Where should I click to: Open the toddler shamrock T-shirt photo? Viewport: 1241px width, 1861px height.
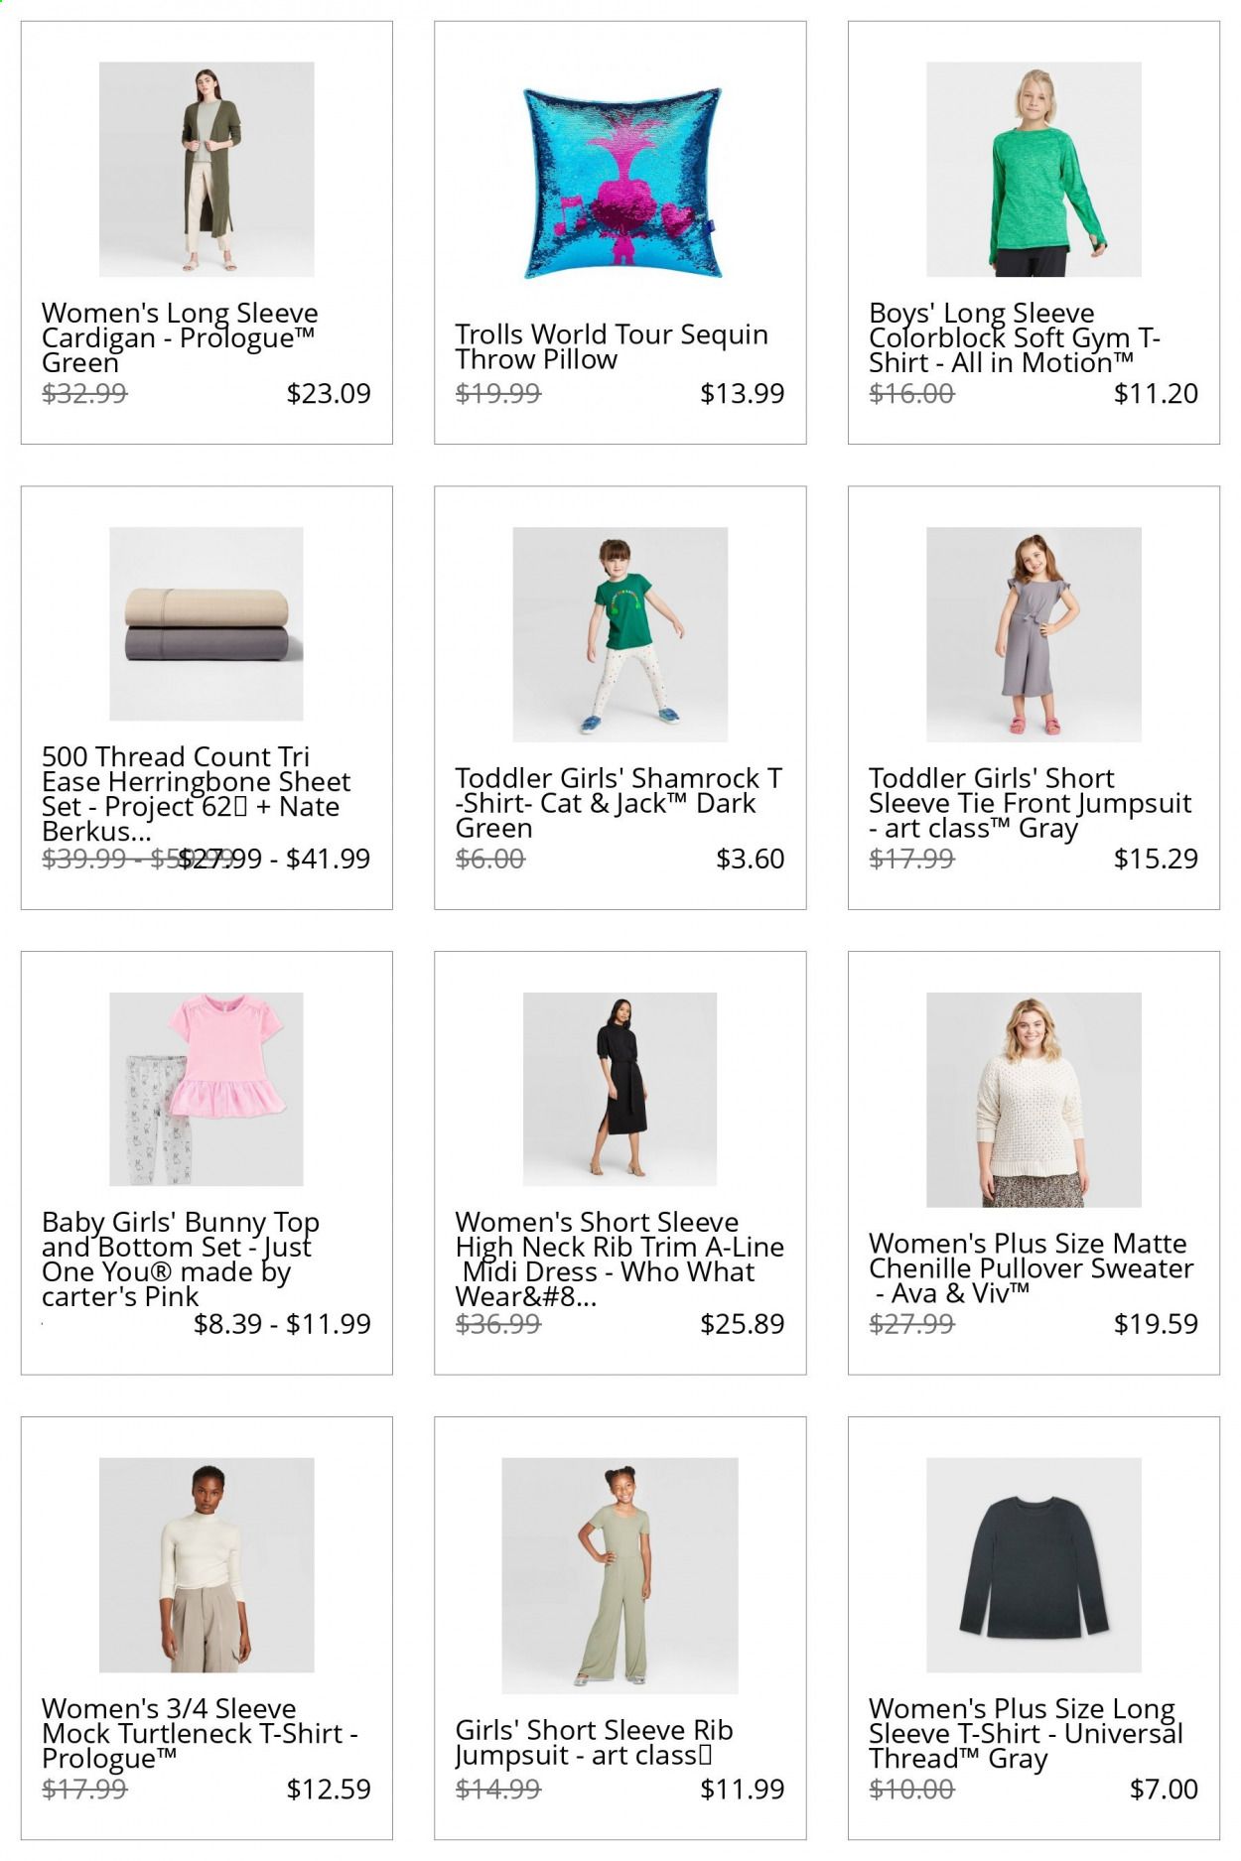click(x=620, y=634)
